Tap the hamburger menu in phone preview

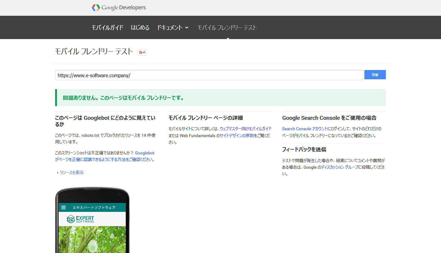(63, 207)
